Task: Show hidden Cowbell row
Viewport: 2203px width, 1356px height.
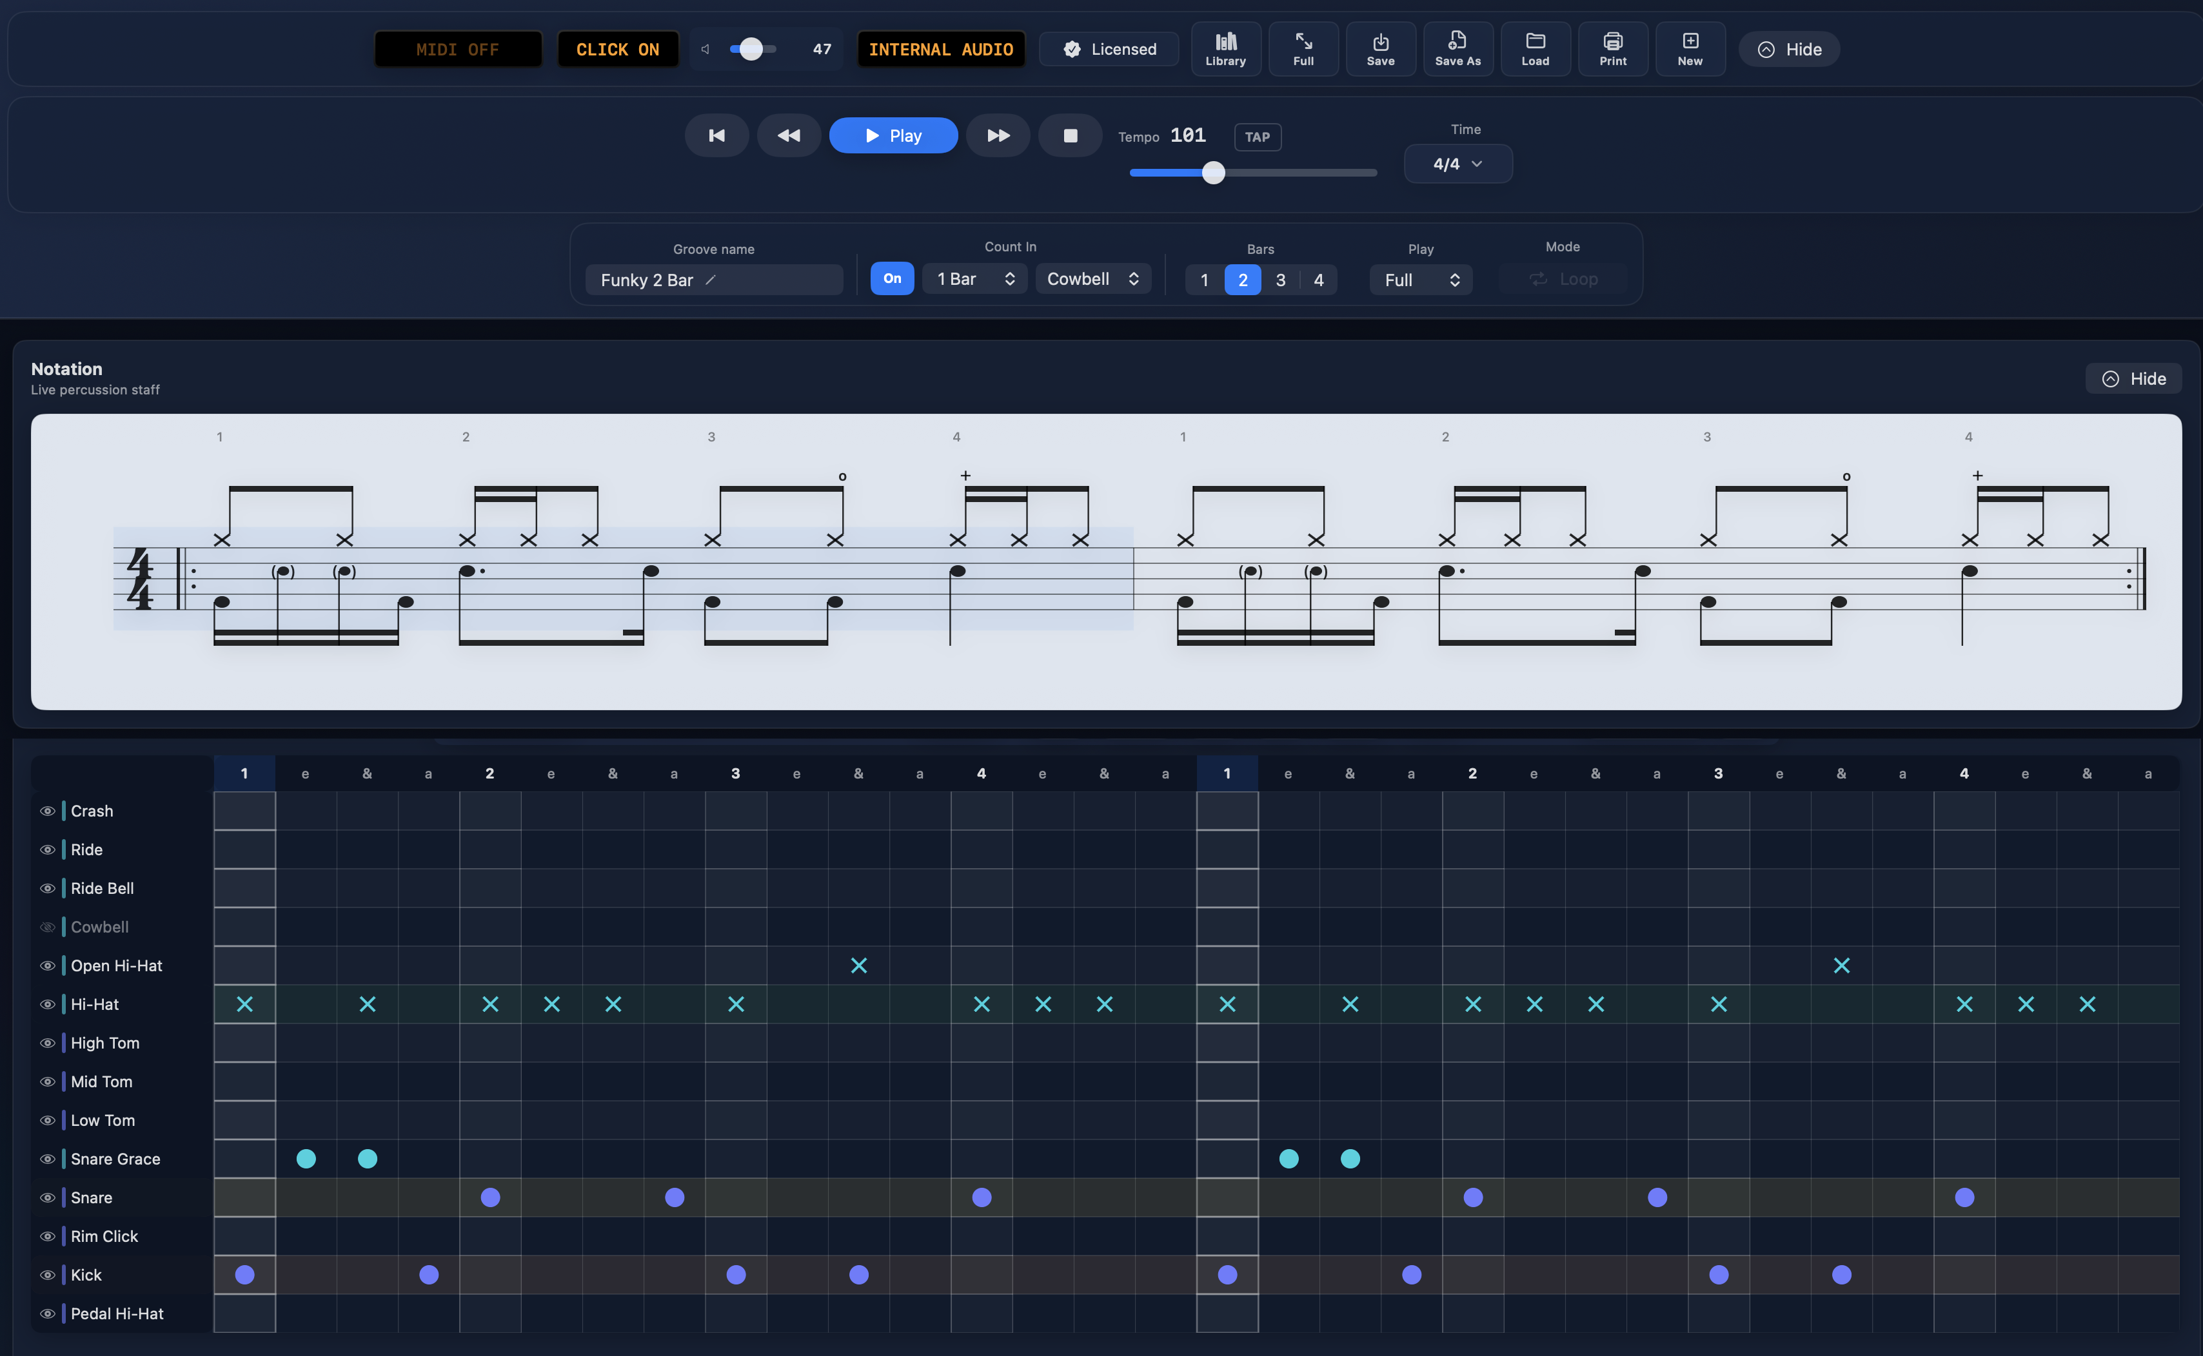Action: [x=48, y=926]
